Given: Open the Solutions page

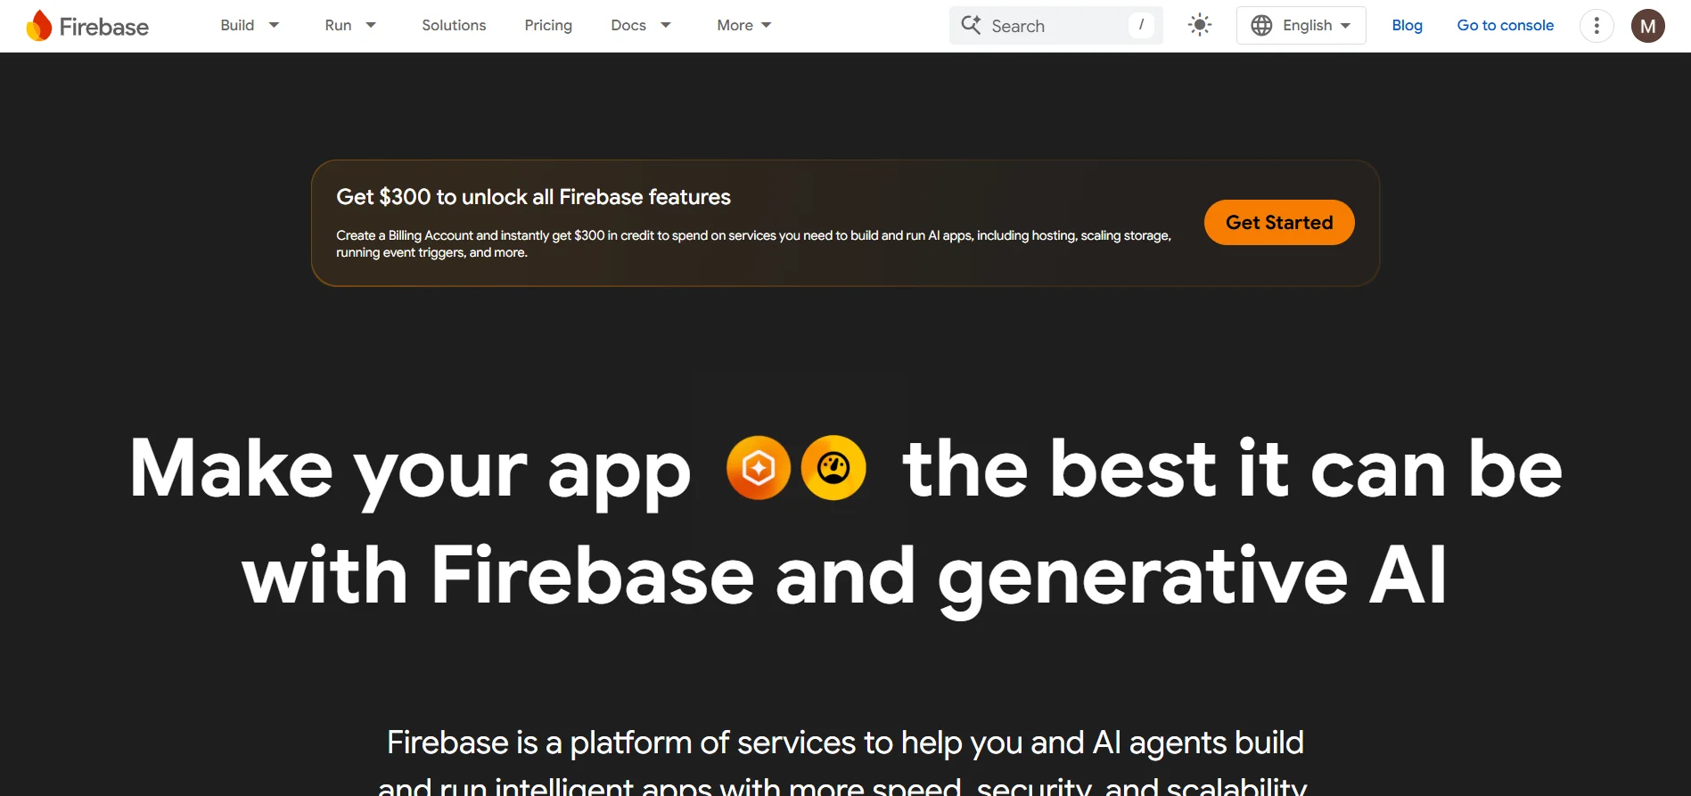Looking at the screenshot, I should pyautogui.click(x=454, y=25).
